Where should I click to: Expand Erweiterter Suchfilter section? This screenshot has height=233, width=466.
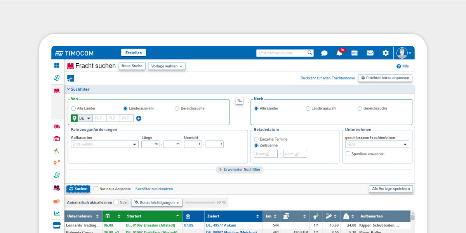240,170
